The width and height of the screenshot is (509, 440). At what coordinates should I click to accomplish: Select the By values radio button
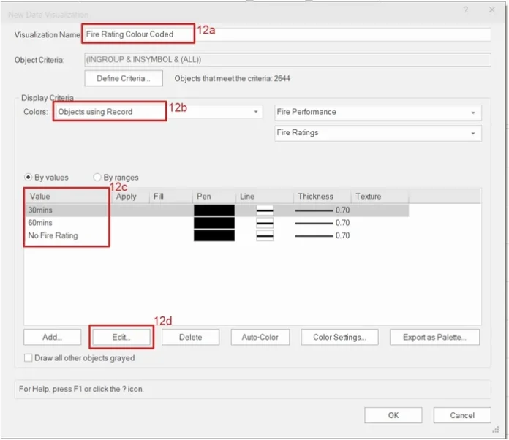click(x=29, y=177)
